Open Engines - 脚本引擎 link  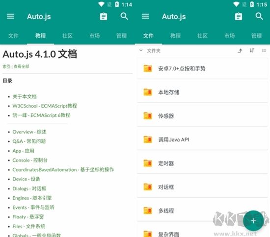tap(32, 198)
